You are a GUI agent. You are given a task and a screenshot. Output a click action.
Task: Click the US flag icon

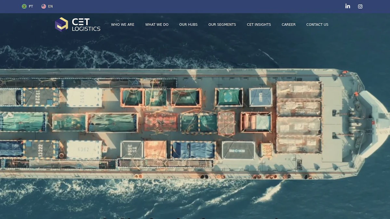(x=44, y=6)
